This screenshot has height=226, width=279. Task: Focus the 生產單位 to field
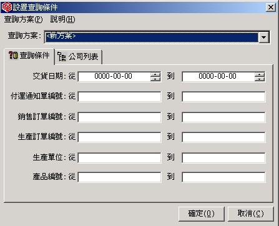tap(223, 158)
